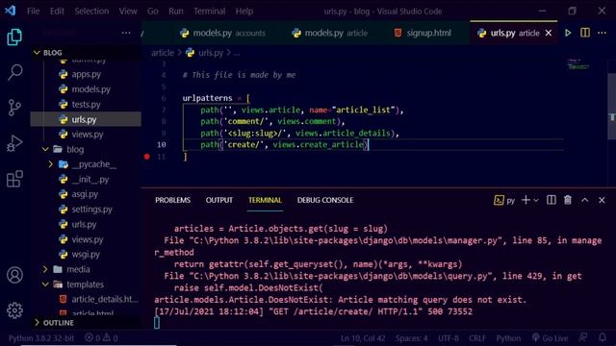Switch to signup.html tab
Viewport: 616px width, 346px height.
coord(423,33)
